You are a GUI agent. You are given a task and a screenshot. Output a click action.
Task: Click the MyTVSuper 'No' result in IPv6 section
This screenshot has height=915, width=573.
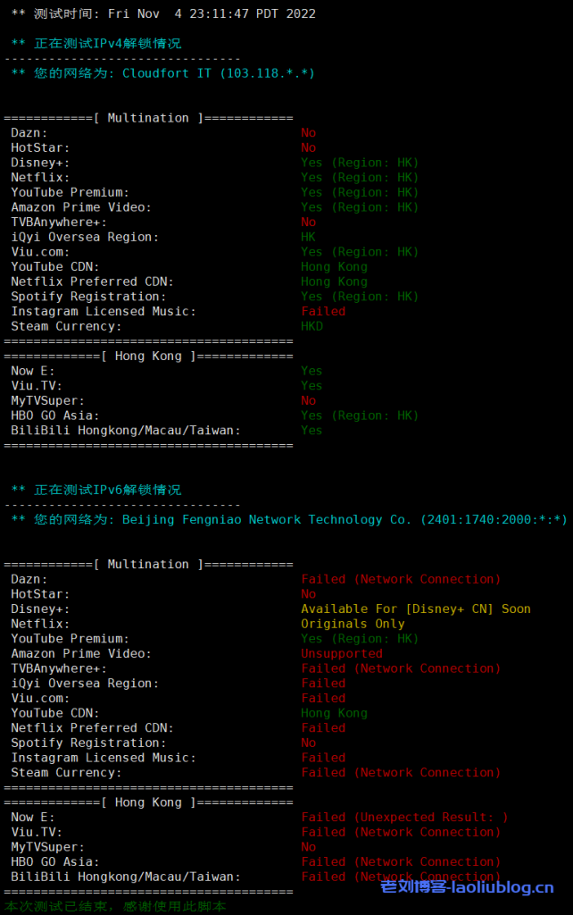pos(308,847)
